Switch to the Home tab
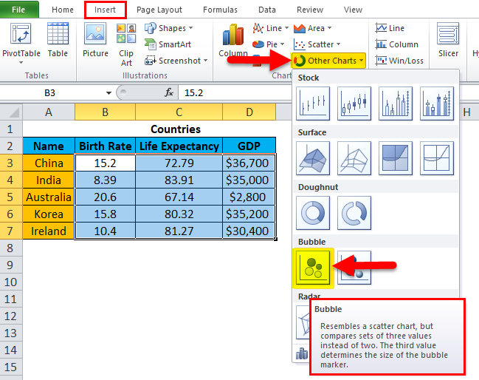479x380 pixels. click(x=63, y=10)
